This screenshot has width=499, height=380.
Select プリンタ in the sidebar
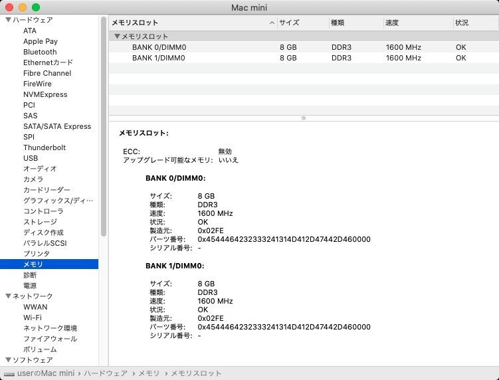(x=37, y=254)
